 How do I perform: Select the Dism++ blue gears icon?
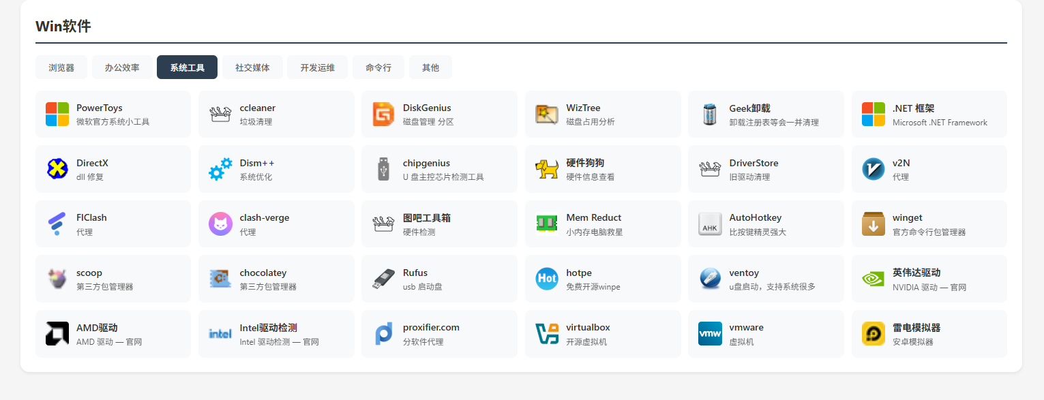coord(220,169)
